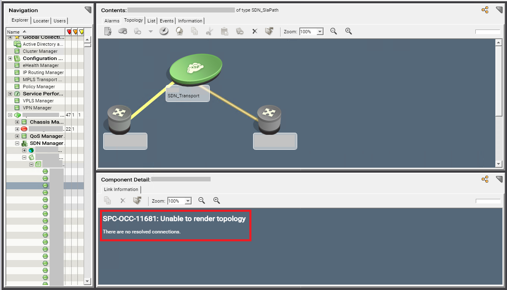This screenshot has width=507, height=290.
Task: Click the yellow minor alarm column header
Action: 81,32
